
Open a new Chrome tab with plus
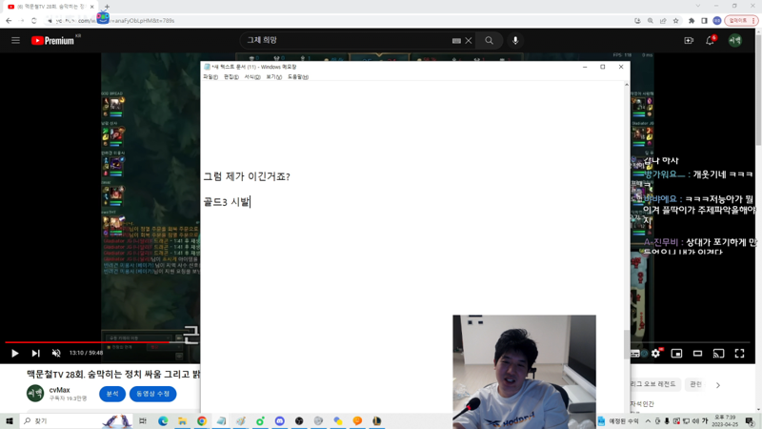(107, 7)
